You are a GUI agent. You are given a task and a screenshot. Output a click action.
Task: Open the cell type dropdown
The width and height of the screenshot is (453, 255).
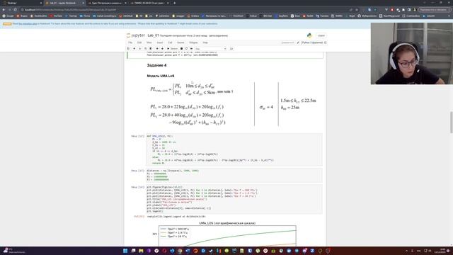(x=211, y=49)
